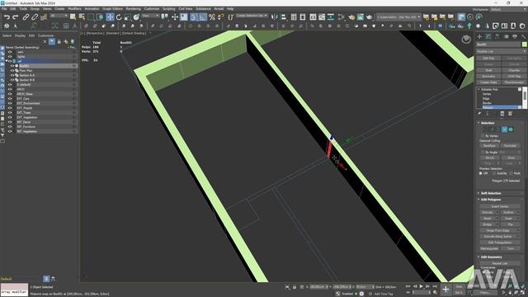Toggle the Percent Snap icon

coord(212,16)
